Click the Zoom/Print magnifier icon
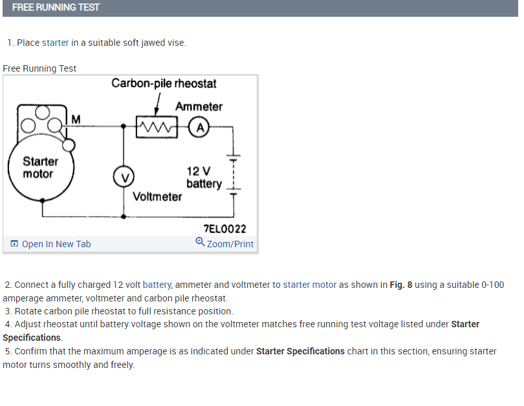Image resolution: width=524 pixels, height=406 pixels. point(200,243)
